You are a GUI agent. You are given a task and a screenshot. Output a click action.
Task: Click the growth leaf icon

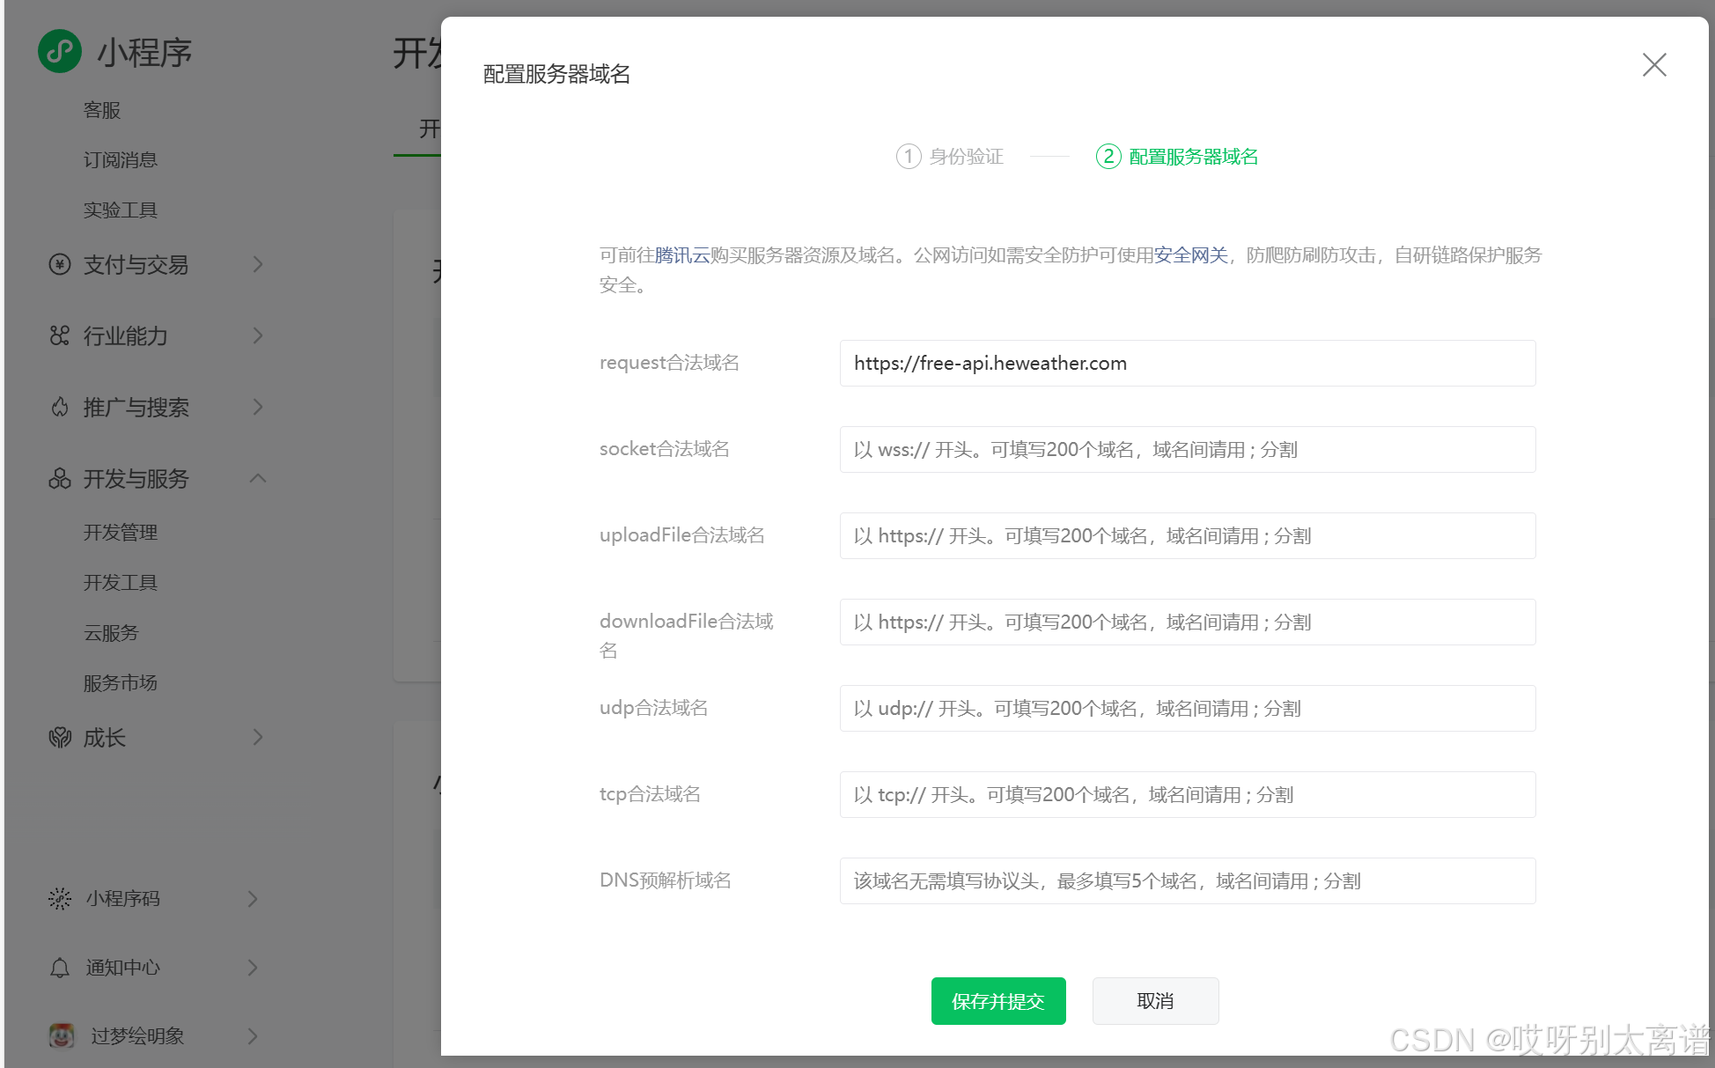click(x=60, y=737)
